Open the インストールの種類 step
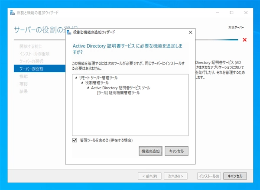Image resolution: width=260 pixels, height=190 pixels. point(34,54)
